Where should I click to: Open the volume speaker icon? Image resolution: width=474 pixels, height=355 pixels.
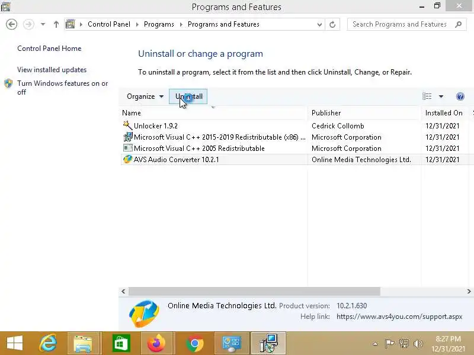(418, 344)
